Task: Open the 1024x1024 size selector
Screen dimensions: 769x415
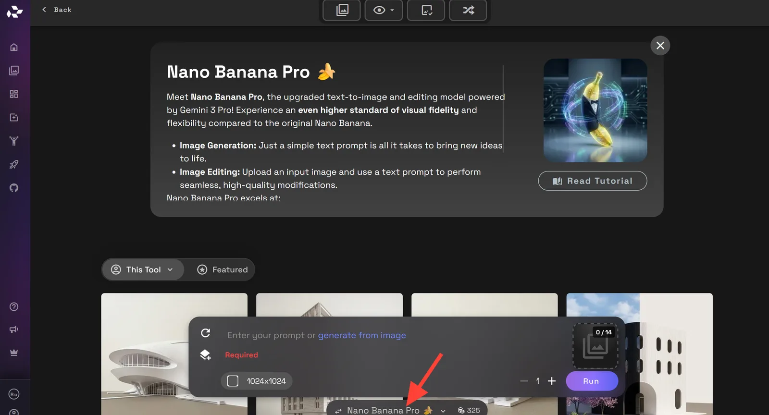Action: (x=257, y=381)
